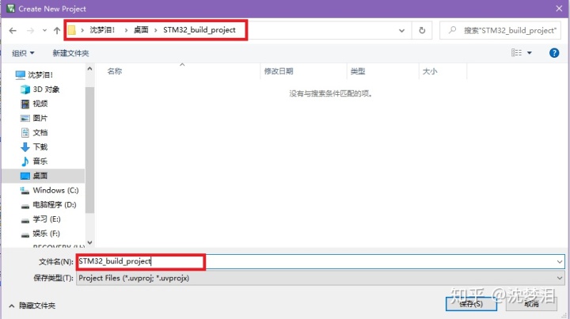Image resolution: width=570 pixels, height=319 pixels.
Task: Select 沈梦泪! computer in navigation tree
Action: pos(35,75)
